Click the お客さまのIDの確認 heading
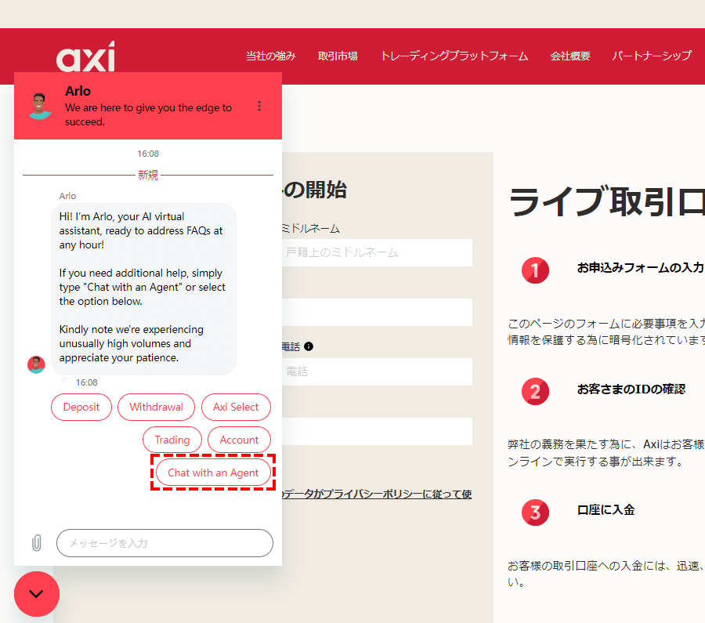This screenshot has width=705, height=623. point(631,389)
